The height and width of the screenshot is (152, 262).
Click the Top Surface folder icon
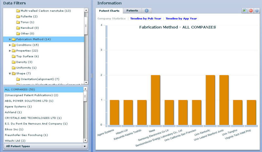[x=13, y=56]
